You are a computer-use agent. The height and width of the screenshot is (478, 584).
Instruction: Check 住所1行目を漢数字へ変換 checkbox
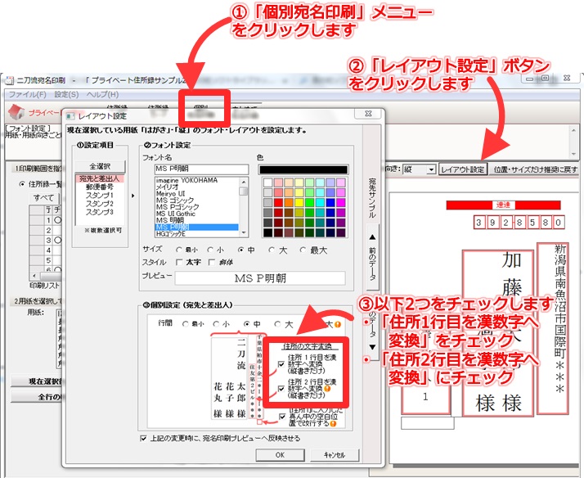pos(281,363)
